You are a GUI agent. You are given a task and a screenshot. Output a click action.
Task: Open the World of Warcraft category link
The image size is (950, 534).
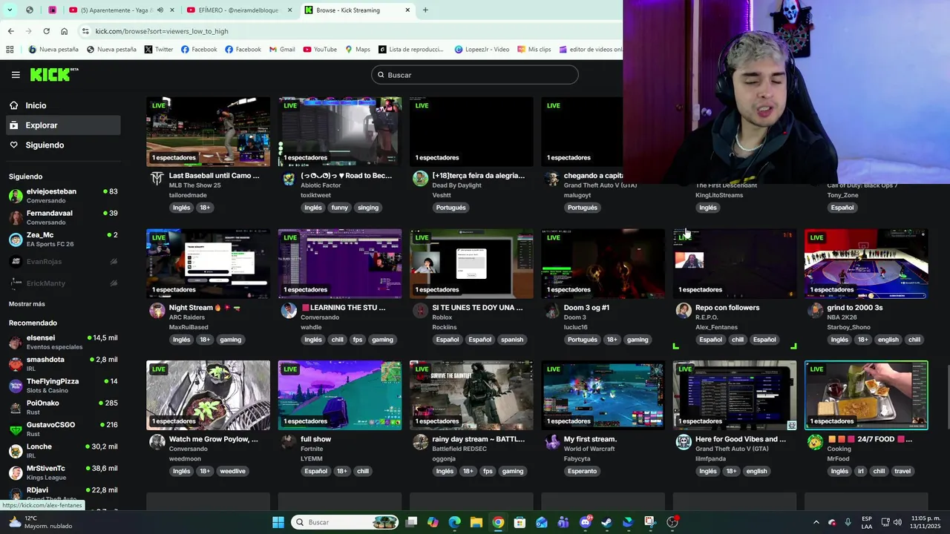click(x=591, y=449)
